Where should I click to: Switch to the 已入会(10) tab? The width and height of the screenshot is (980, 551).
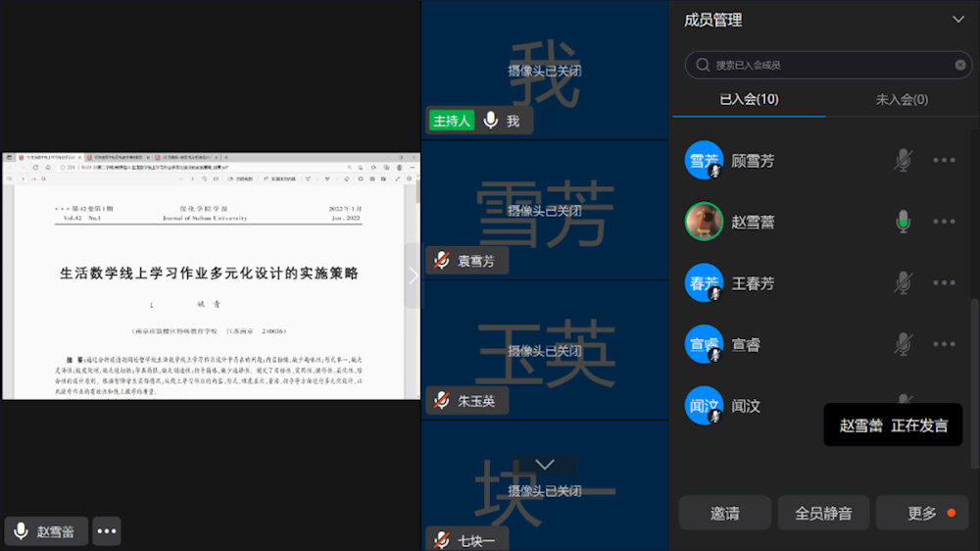point(749,99)
